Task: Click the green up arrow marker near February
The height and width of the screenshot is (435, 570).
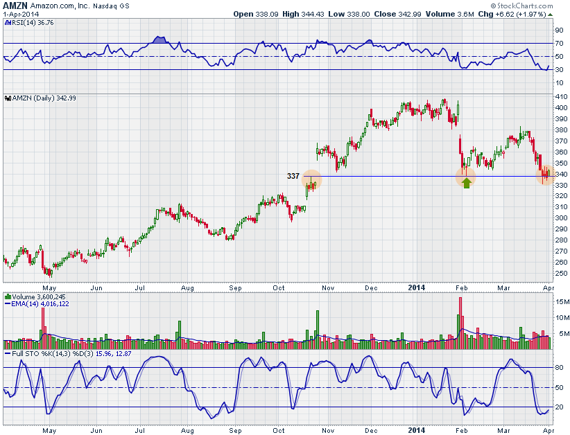Action: pyautogui.click(x=467, y=183)
